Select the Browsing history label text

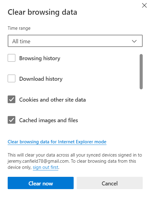click(x=40, y=58)
